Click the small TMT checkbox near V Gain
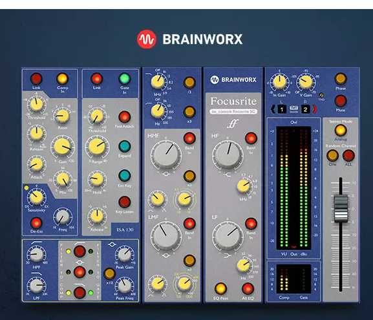 point(321,95)
